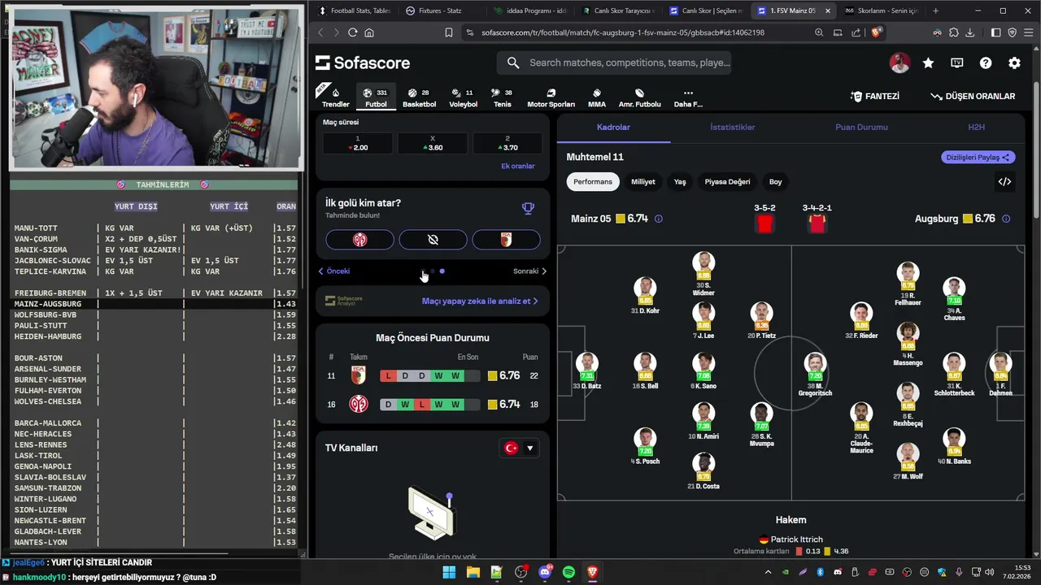Click Brave Shields lion icon
This screenshot has width=1041, height=585.
click(876, 32)
